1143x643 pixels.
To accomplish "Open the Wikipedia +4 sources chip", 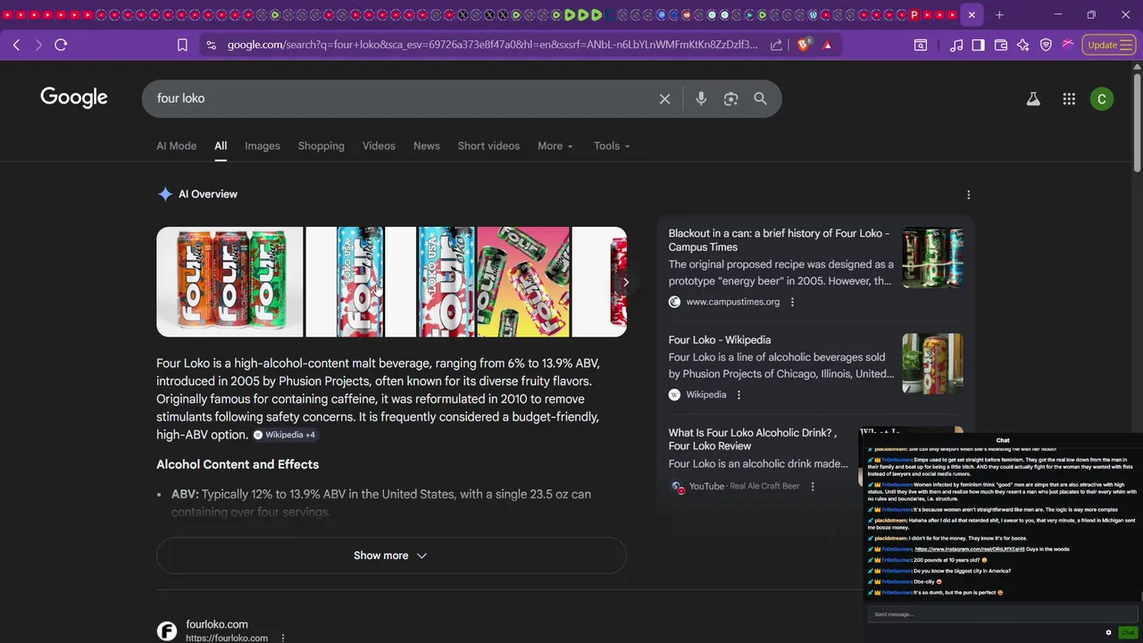I will click(284, 435).
